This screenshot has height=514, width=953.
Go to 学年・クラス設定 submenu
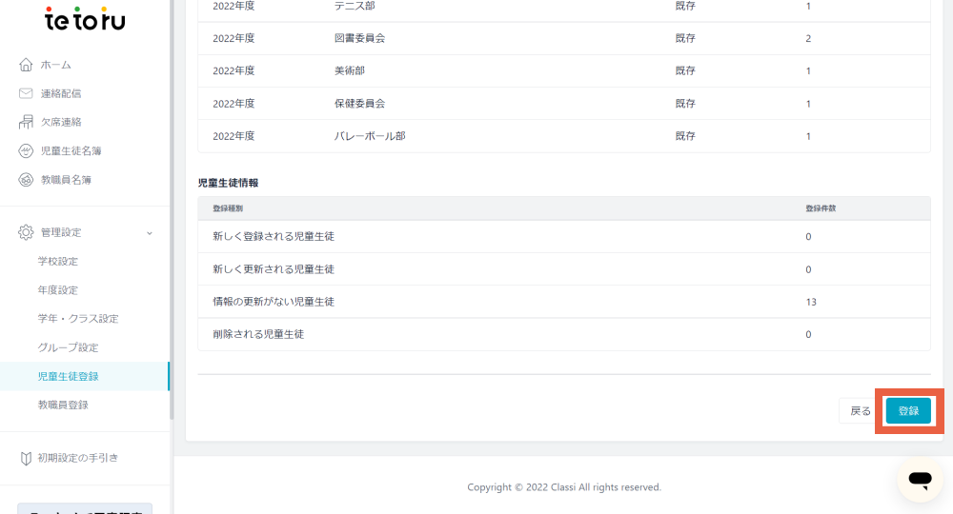coord(78,319)
